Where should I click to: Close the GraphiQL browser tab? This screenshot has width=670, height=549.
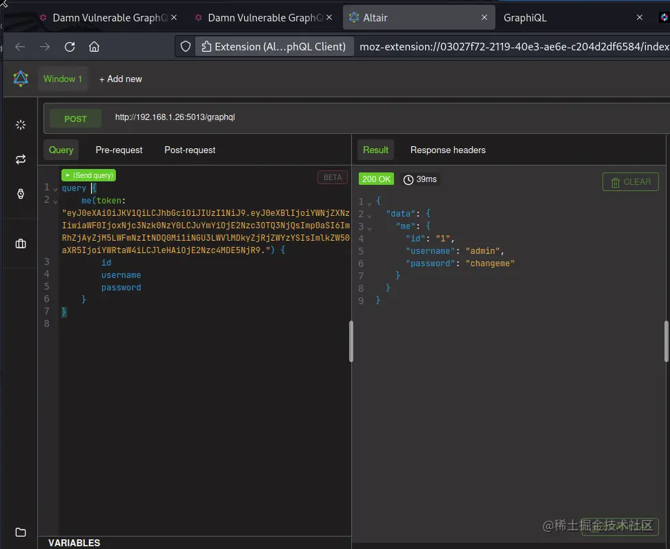639,17
